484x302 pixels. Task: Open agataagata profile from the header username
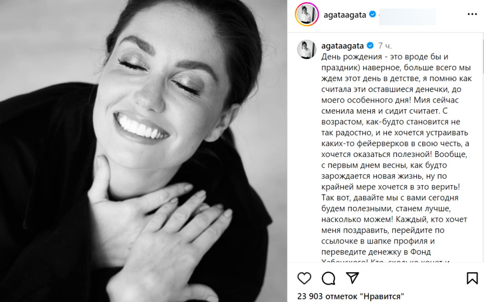coord(344,15)
